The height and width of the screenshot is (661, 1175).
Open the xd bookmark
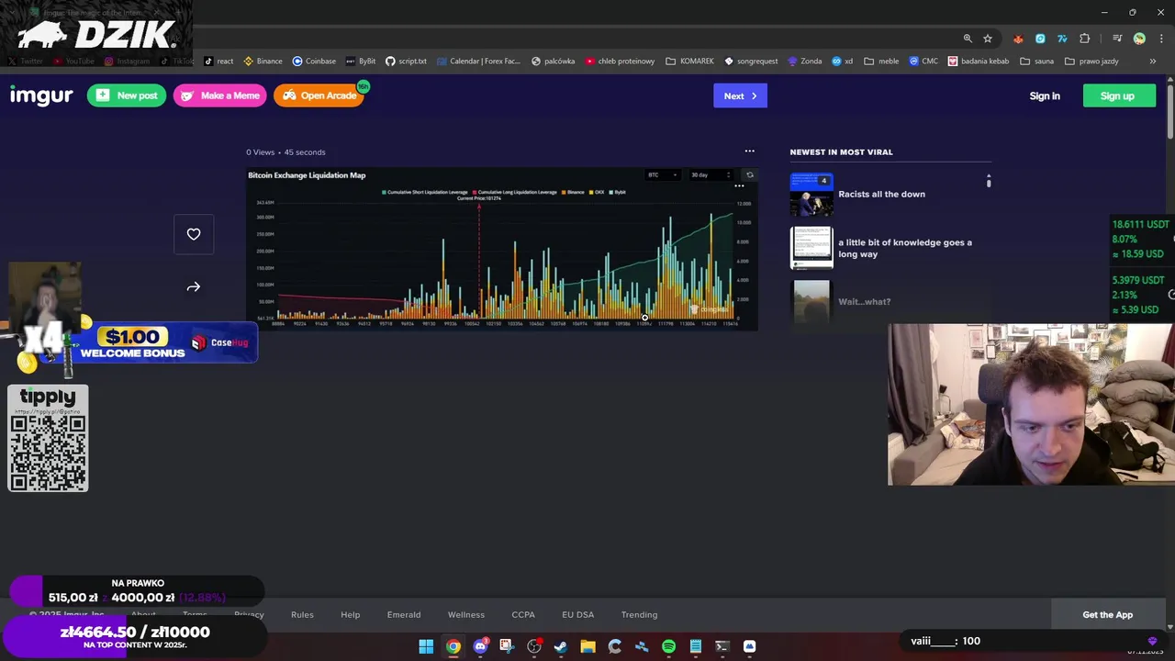pos(842,62)
